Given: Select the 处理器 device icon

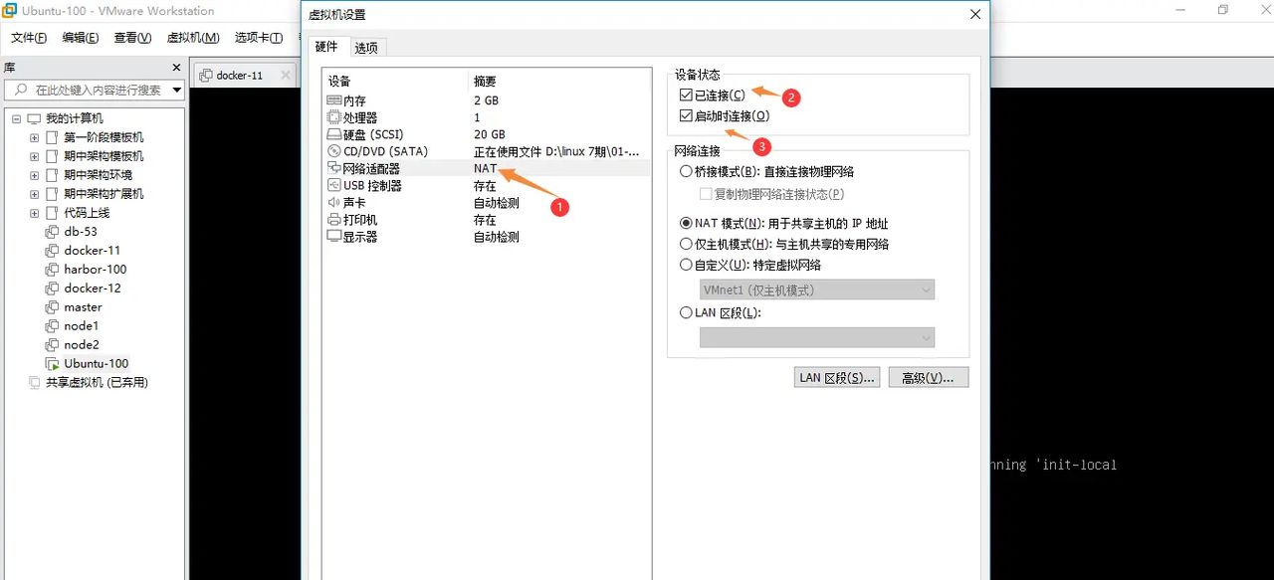Looking at the screenshot, I should [x=332, y=116].
